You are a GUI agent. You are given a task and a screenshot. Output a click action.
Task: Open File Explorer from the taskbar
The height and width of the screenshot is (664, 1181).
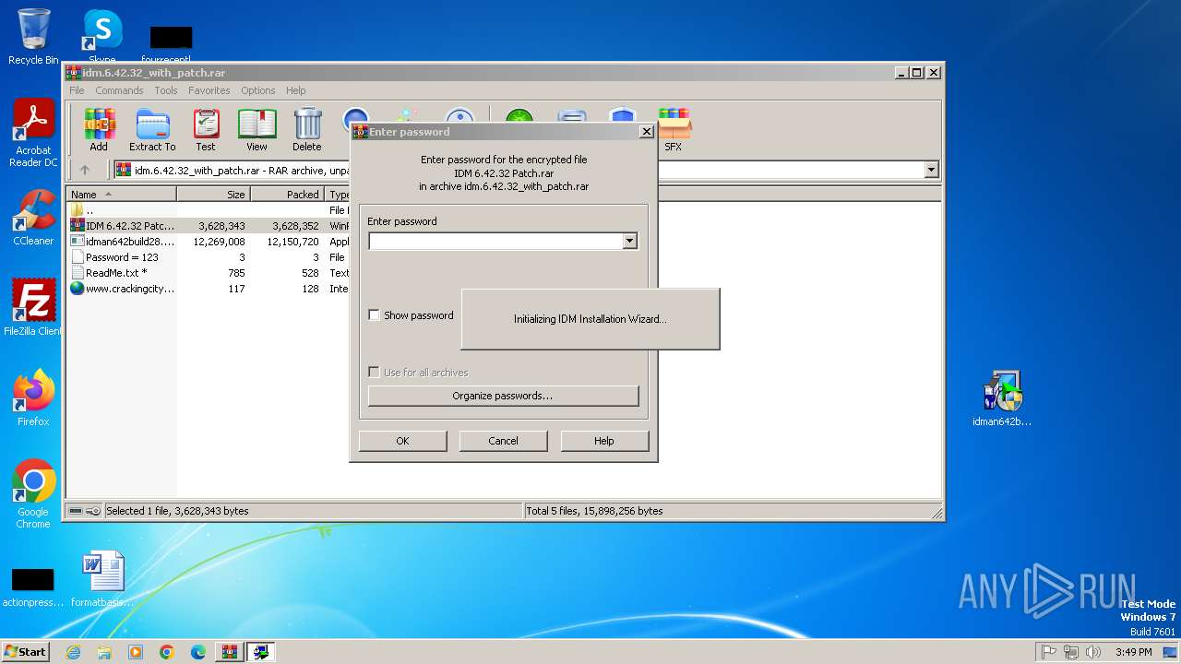[x=104, y=652]
